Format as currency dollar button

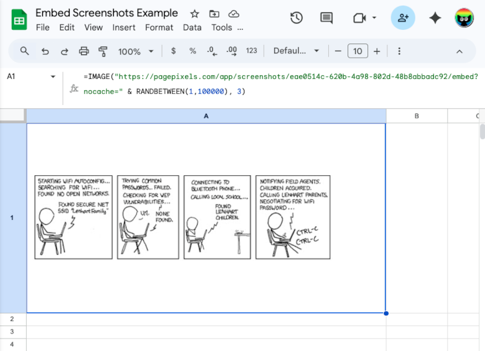point(173,51)
